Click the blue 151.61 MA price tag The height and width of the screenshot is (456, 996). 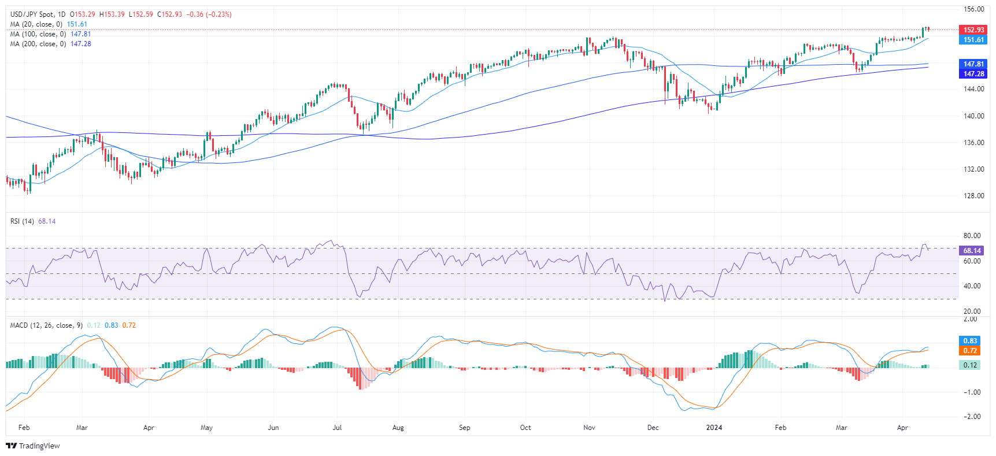(973, 40)
